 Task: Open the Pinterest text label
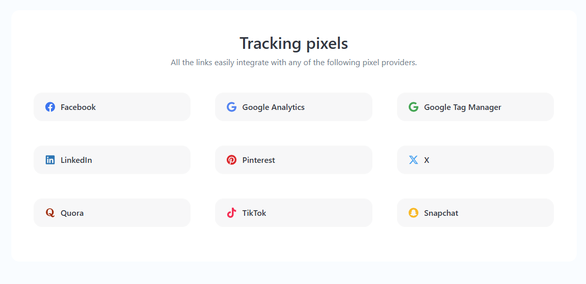click(258, 160)
